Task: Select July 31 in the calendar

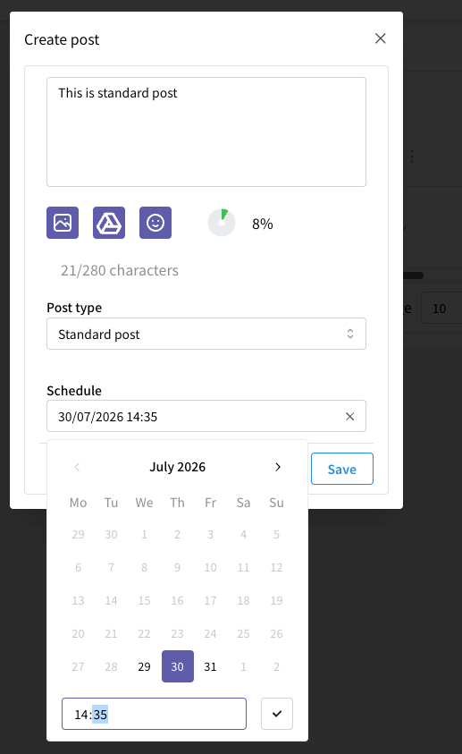Action: [x=210, y=666]
